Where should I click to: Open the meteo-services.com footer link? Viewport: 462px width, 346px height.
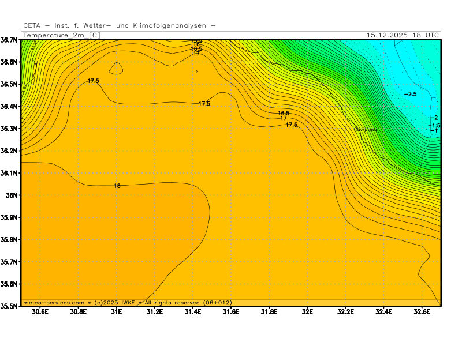coord(54,303)
